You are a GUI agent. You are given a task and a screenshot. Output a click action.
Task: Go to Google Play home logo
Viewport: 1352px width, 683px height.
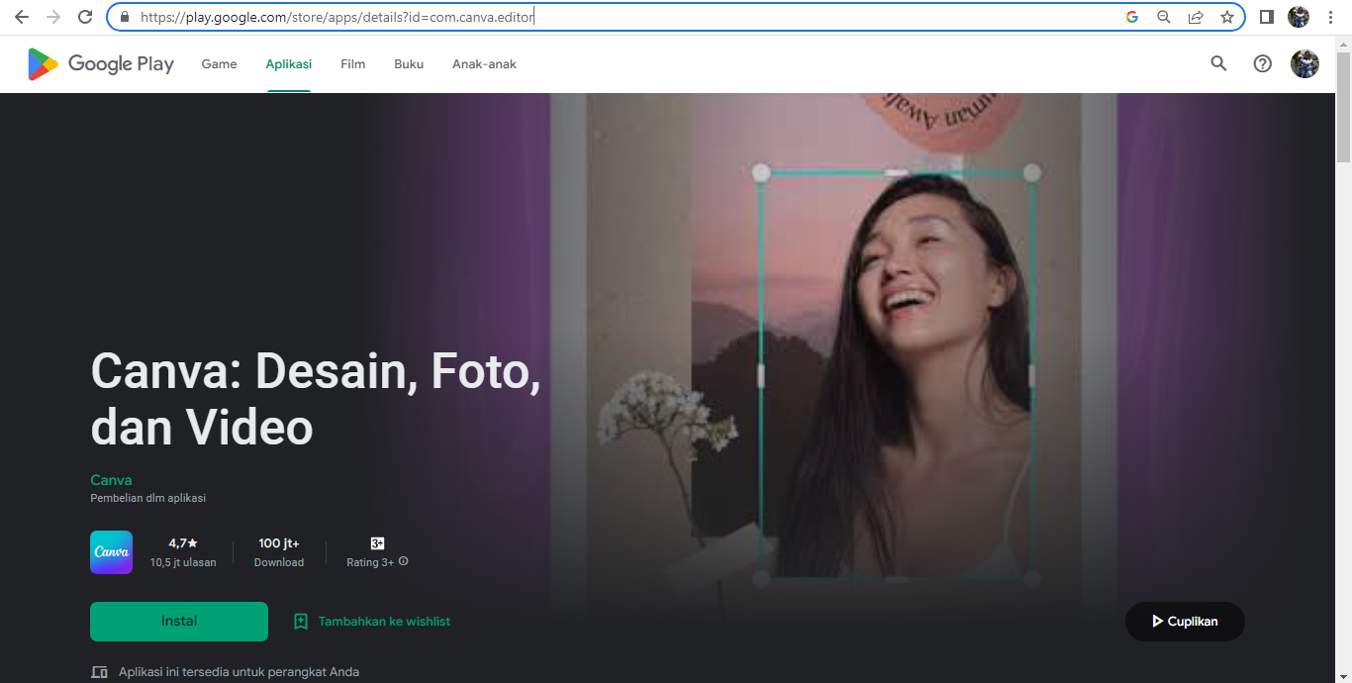tap(101, 64)
